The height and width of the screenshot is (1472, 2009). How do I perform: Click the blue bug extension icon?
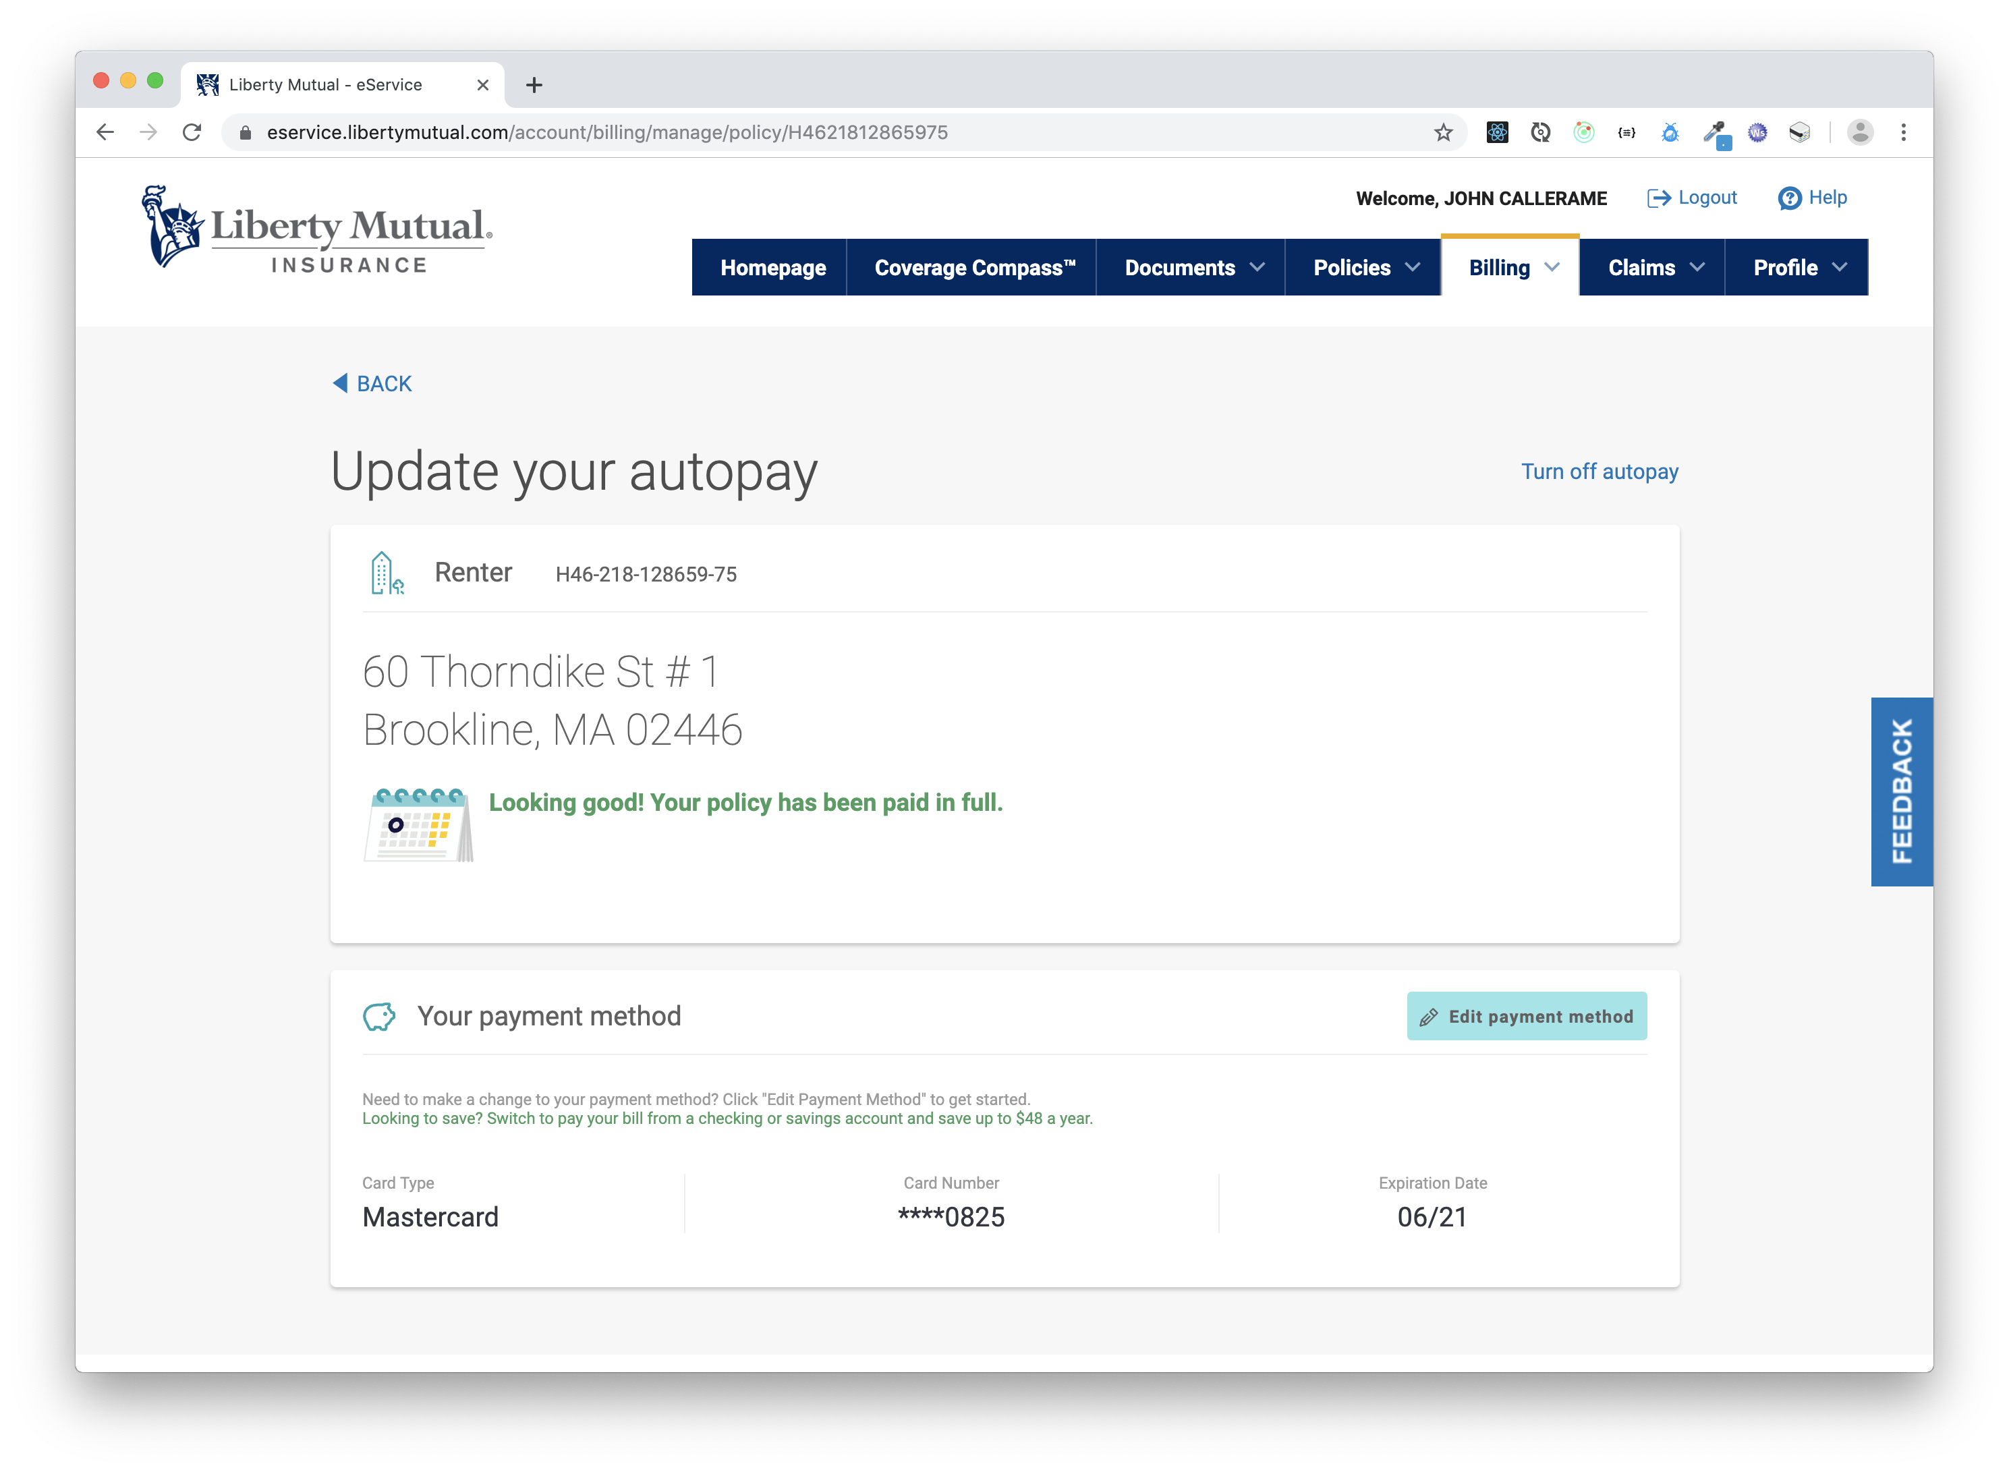pyautogui.click(x=1670, y=132)
